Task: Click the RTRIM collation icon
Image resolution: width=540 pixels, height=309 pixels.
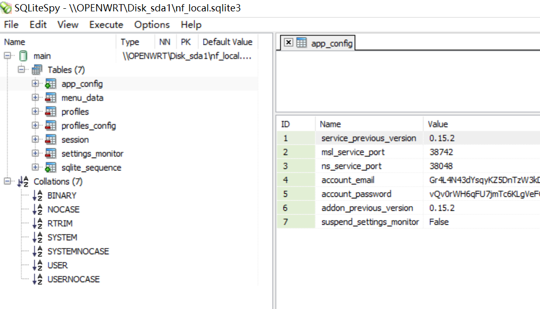Action: 37,223
